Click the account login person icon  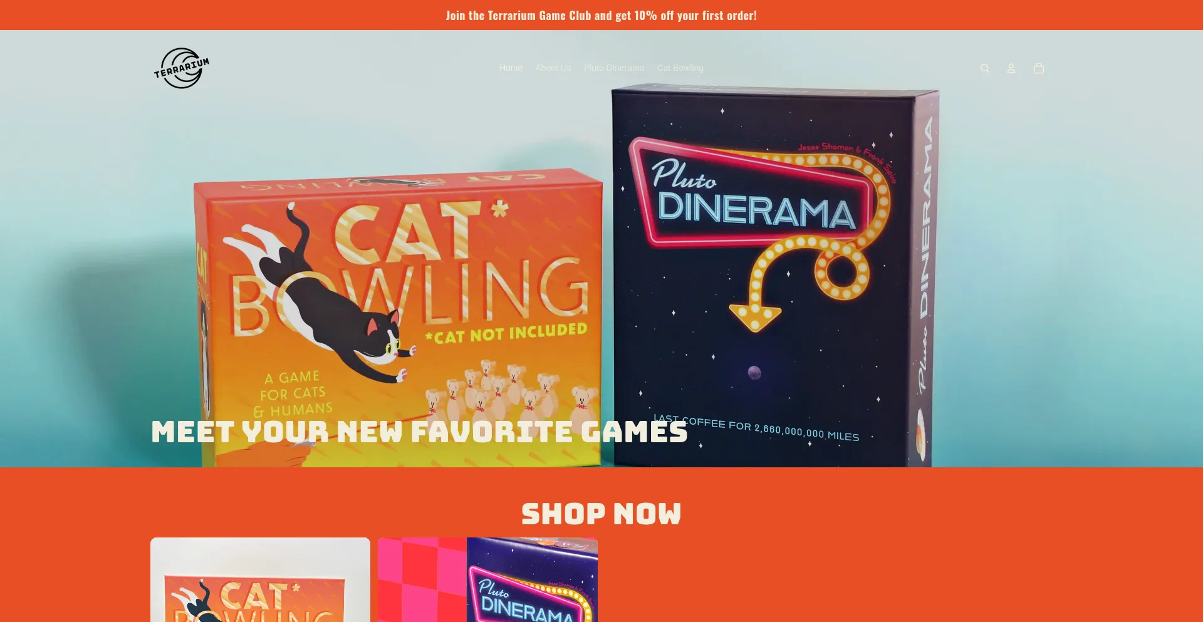[1011, 68]
